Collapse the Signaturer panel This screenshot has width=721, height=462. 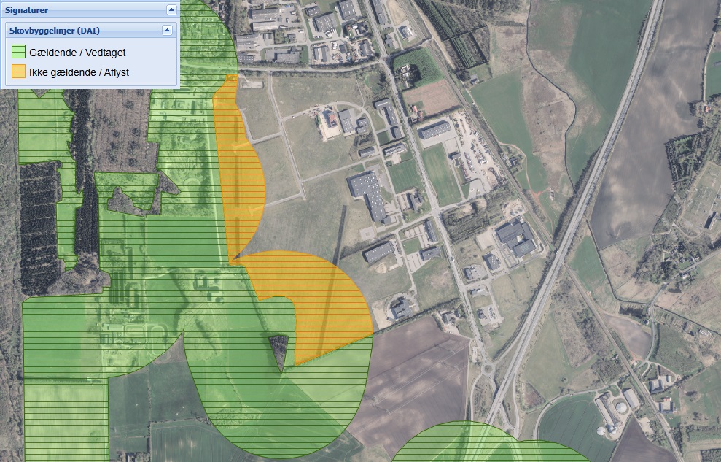point(171,9)
